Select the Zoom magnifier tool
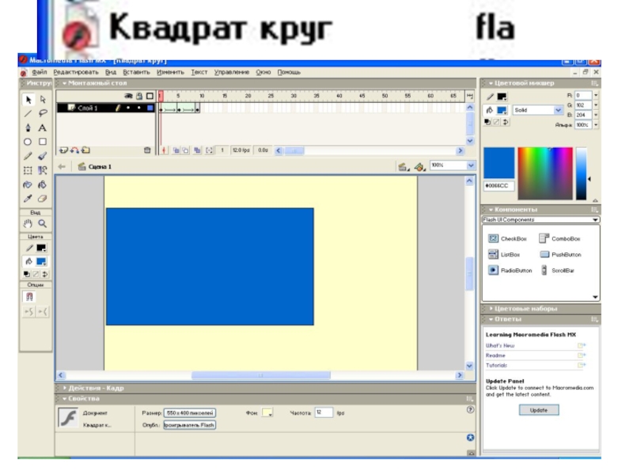Image resolution: width=633 pixels, height=475 pixels. coord(43,223)
